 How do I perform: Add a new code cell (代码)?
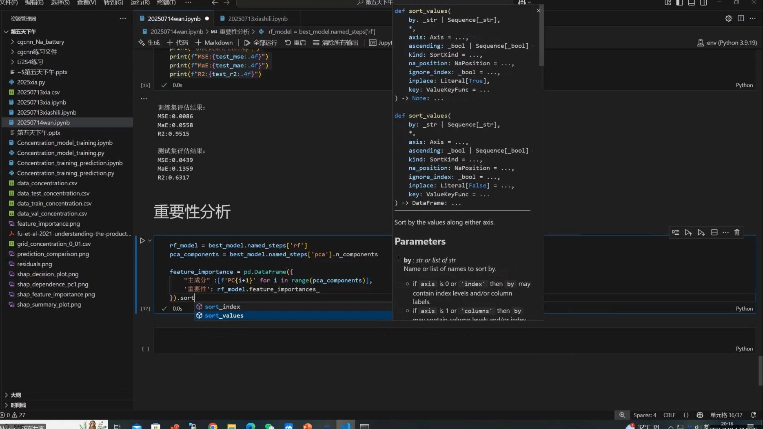pos(177,42)
